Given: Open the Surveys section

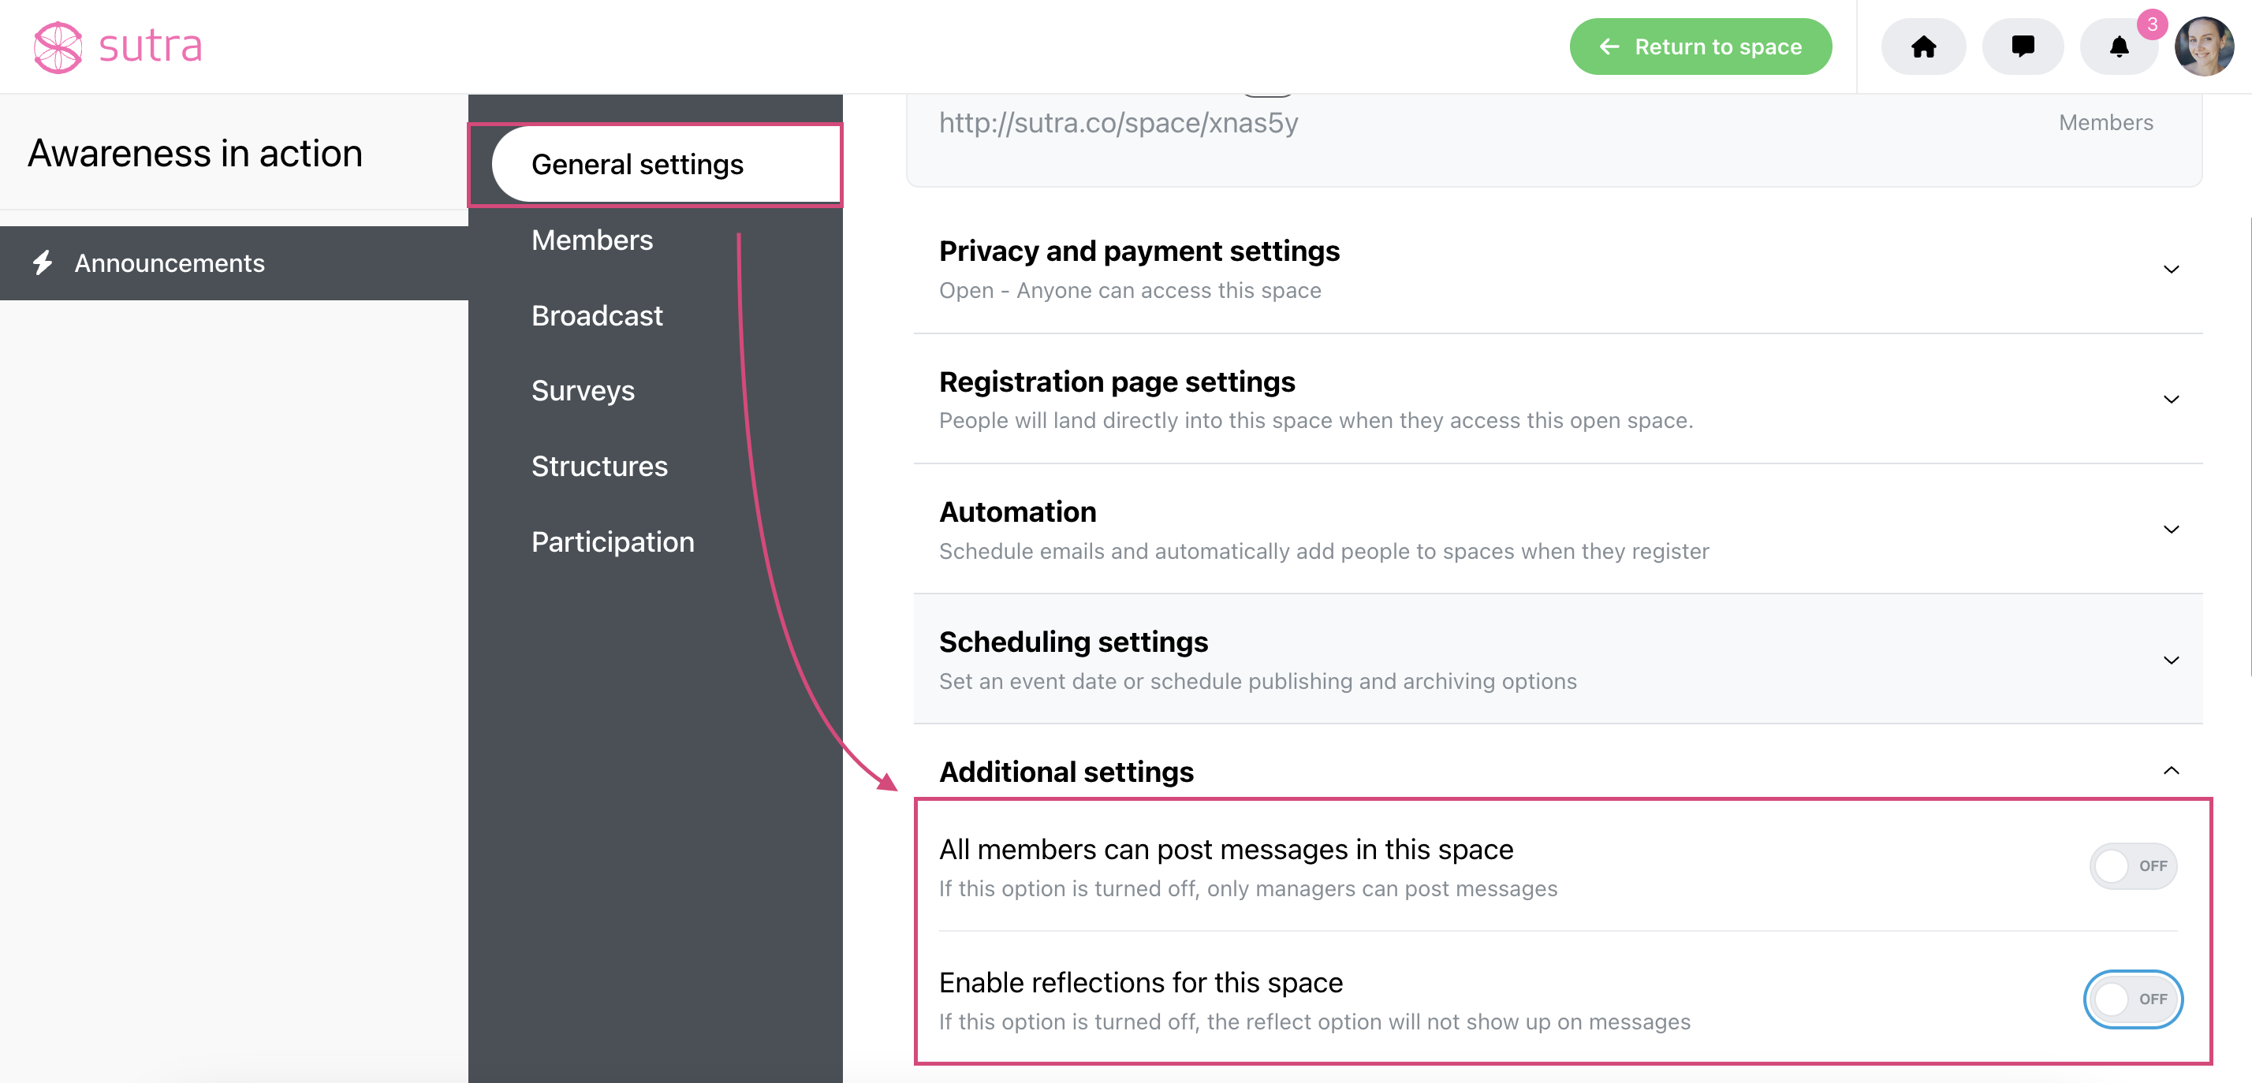Looking at the screenshot, I should click(584, 391).
